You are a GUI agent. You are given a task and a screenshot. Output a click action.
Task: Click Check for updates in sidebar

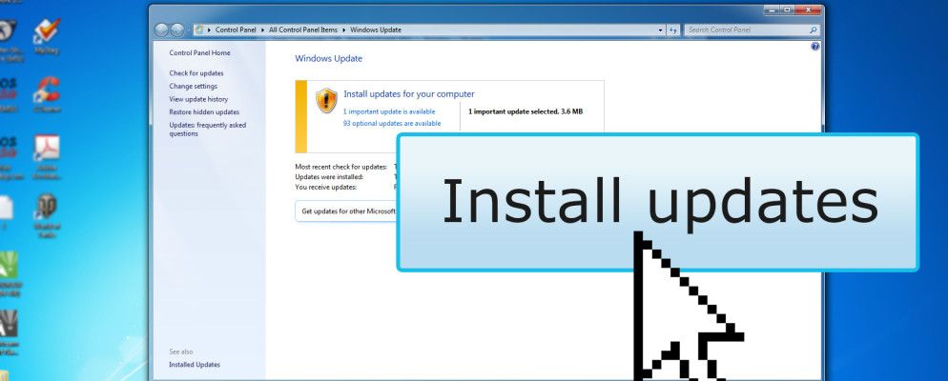196,73
